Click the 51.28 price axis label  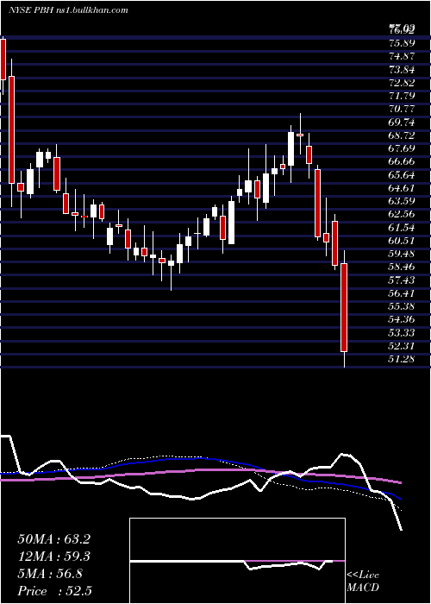tap(402, 359)
